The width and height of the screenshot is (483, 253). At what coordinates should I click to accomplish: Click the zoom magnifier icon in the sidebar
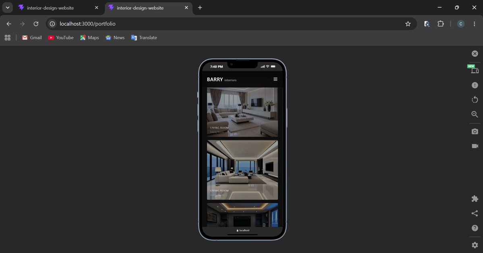point(475,114)
